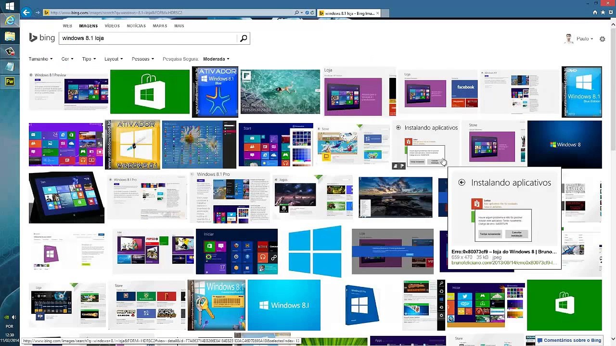Screen dimensions: 616x346
Task: Select the 'windows 8.1 loja - Bing' tab
Action: (349, 13)
